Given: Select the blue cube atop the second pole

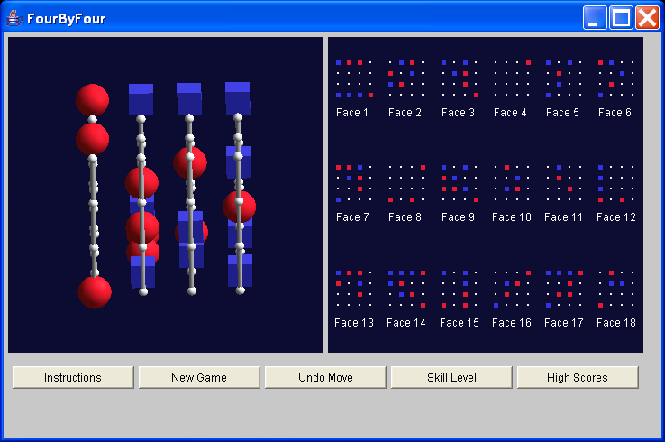Looking at the screenshot, I should pyautogui.click(x=141, y=99).
